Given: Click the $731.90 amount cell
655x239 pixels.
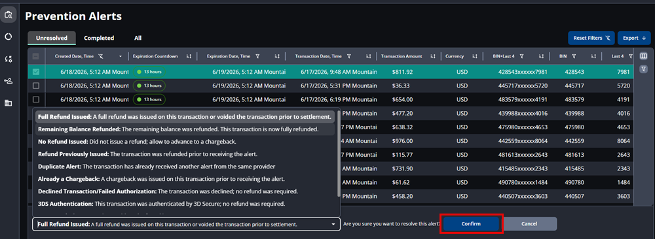Looking at the screenshot, I should click(402, 168).
